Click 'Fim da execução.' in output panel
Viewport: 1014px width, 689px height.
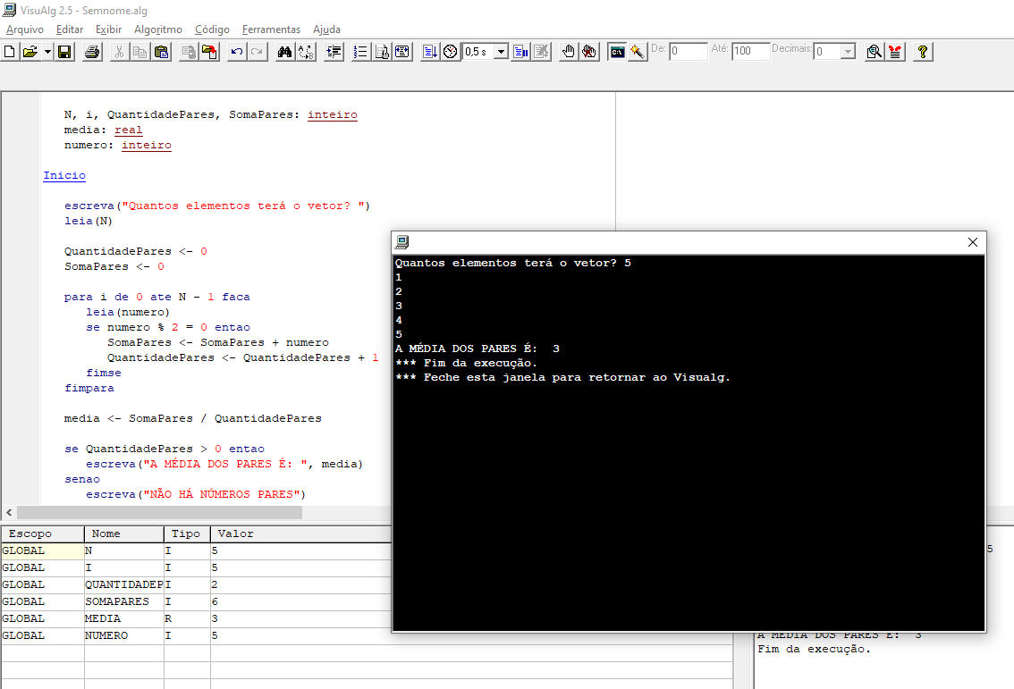(x=815, y=649)
